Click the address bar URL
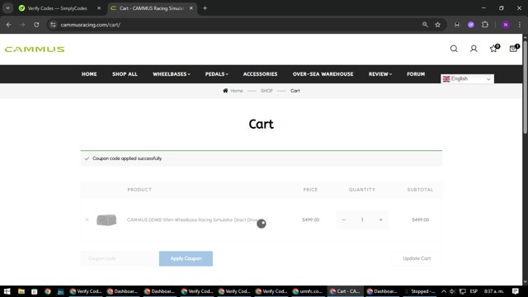The width and height of the screenshot is (528, 297). [x=90, y=25]
